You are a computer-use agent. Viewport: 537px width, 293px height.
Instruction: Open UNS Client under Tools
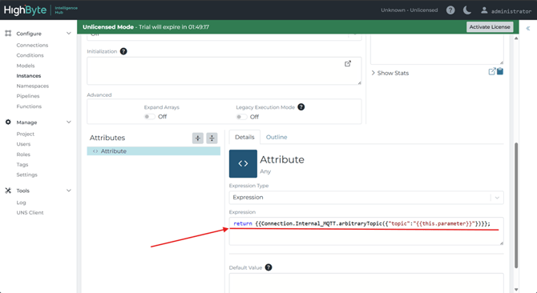tap(30, 213)
